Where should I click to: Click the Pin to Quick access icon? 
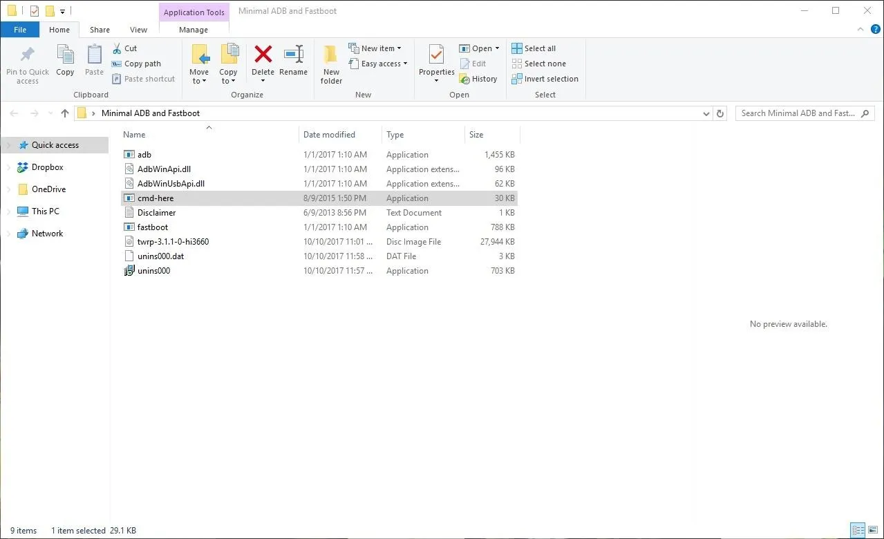tap(28, 55)
